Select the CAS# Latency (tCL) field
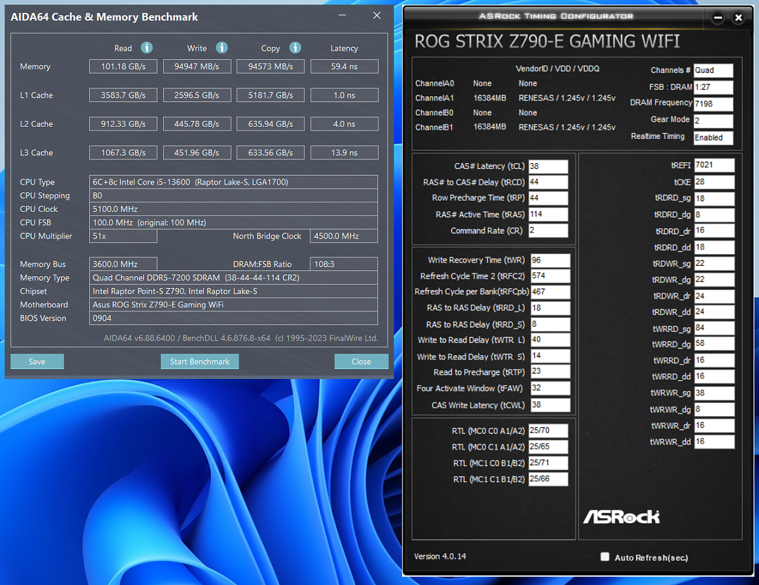The height and width of the screenshot is (585, 759). click(x=548, y=166)
